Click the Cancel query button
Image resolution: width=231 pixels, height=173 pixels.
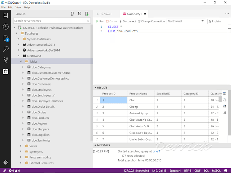[x=112, y=21]
